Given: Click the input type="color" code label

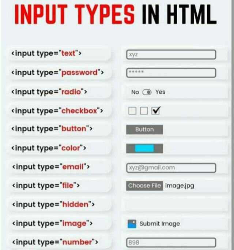Looking at the screenshot, I should point(49,148).
